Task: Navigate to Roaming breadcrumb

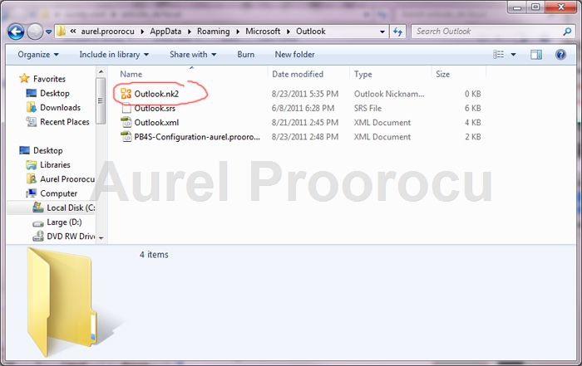Action: (213, 32)
